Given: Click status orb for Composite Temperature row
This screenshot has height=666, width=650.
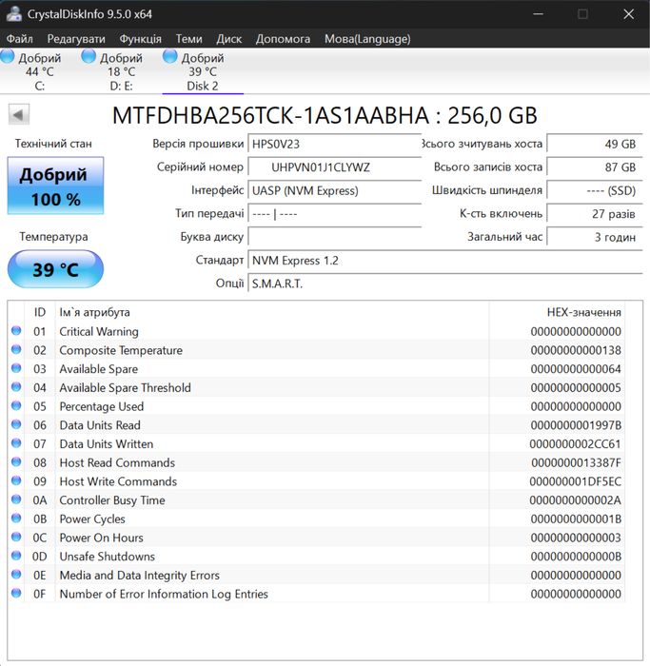Looking at the screenshot, I should pyautogui.click(x=16, y=349).
